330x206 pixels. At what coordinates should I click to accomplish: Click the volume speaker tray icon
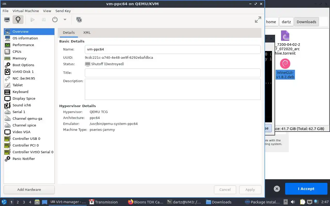[x=293, y=202]
